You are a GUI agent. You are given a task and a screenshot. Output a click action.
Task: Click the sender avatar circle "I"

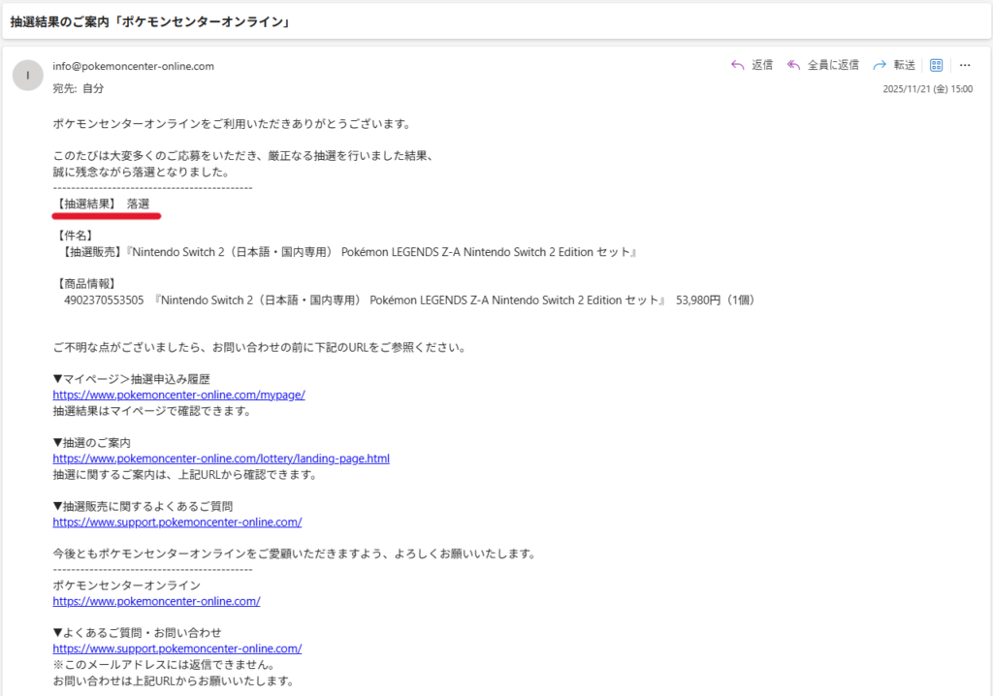click(x=28, y=75)
